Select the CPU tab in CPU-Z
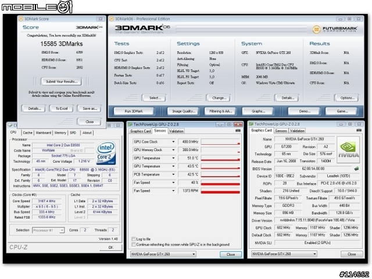The width and height of the screenshot is (372, 279). coord(13,132)
